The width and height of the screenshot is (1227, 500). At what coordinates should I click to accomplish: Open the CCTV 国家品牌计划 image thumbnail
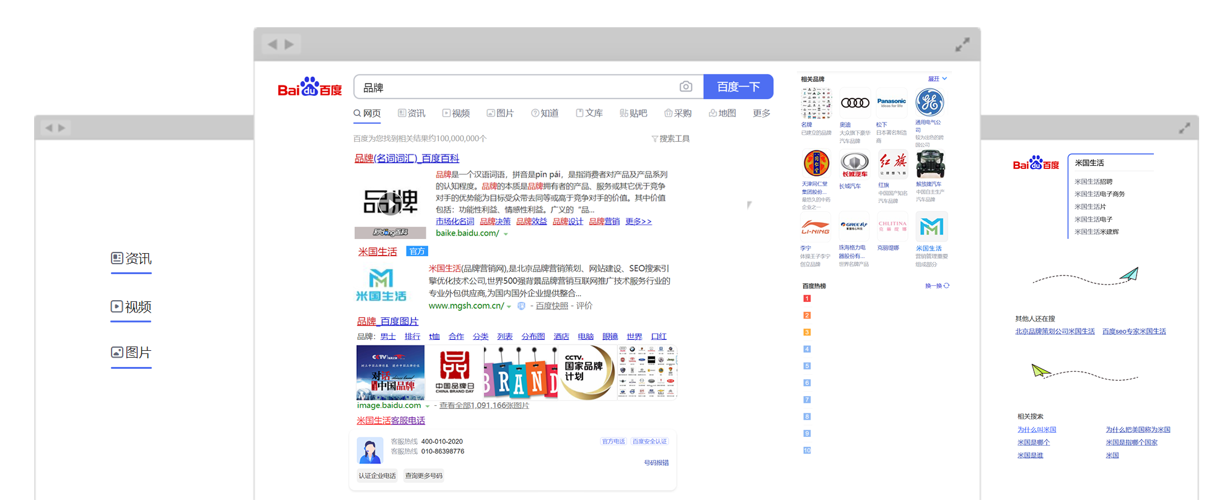click(x=586, y=373)
